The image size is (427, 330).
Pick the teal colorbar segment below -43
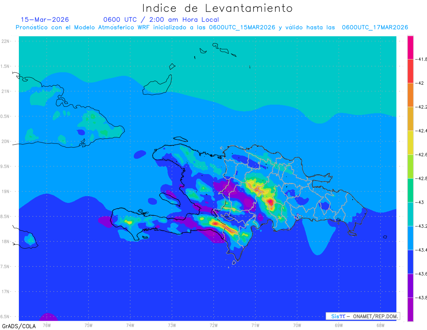[410, 214]
